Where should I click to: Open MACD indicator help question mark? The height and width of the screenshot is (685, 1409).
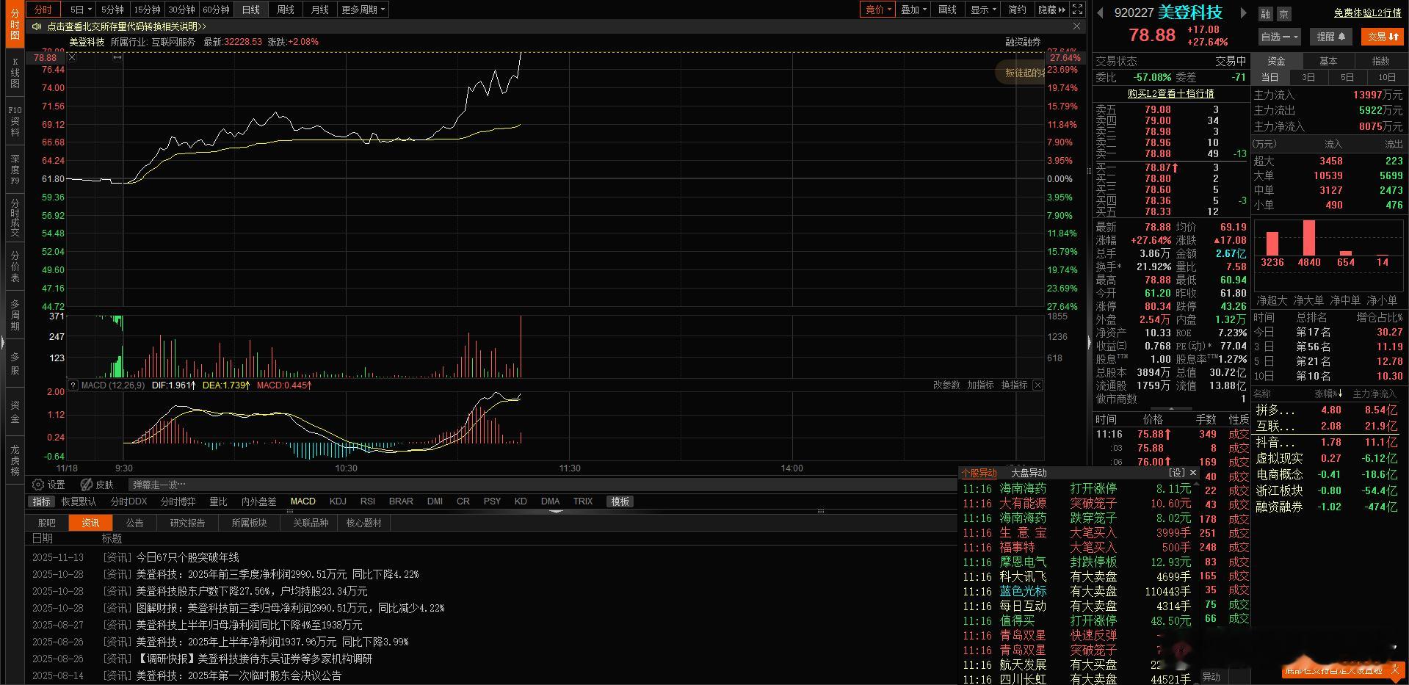pyautogui.click(x=73, y=385)
